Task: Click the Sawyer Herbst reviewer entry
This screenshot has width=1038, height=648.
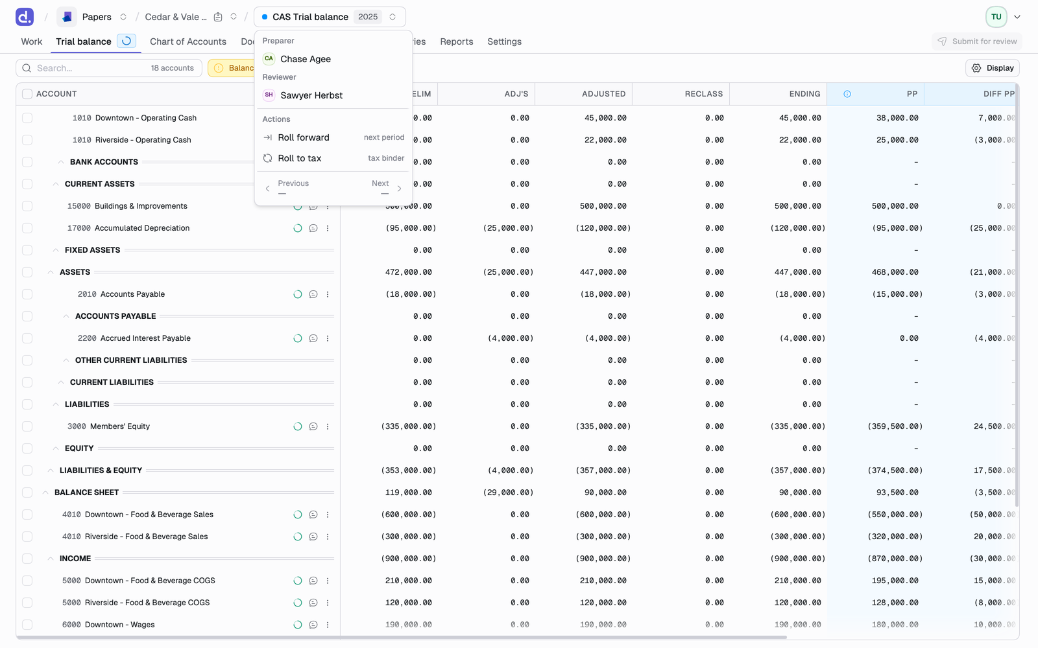Action: pyautogui.click(x=333, y=95)
